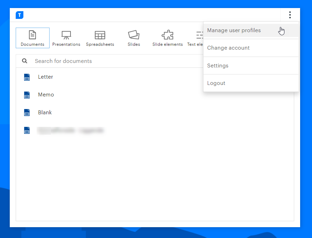Switch to the Spreadsheets tab
This screenshot has height=238, width=312.
tap(100, 35)
